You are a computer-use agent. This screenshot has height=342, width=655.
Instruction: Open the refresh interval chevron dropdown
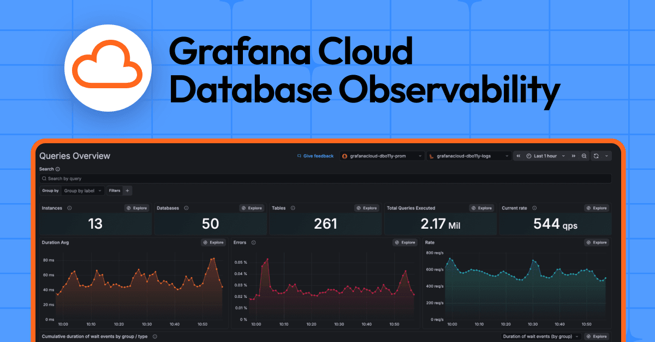607,156
